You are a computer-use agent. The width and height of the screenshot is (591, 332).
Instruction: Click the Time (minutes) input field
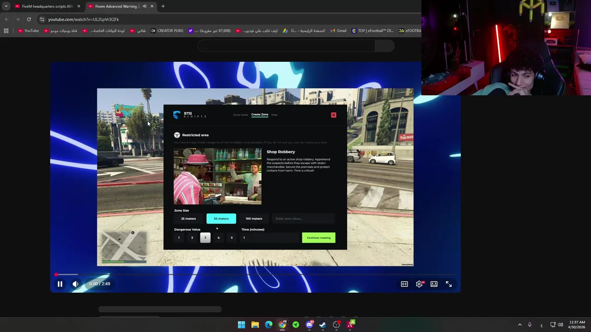tap(270, 237)
